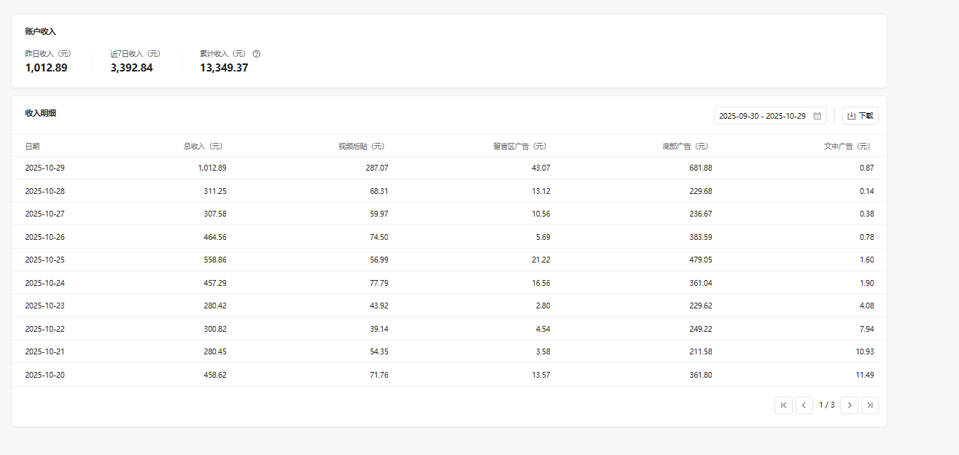Advance to the next page of results
Viewport: 959px width, 455px height.
coord(849,405)
